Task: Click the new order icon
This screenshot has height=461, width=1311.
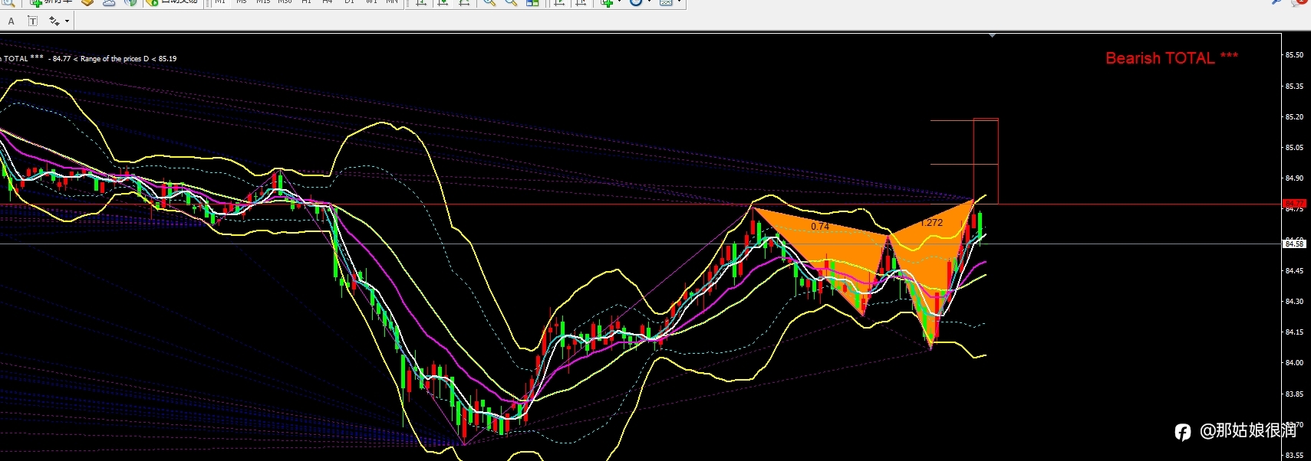Action: [36, 3]
